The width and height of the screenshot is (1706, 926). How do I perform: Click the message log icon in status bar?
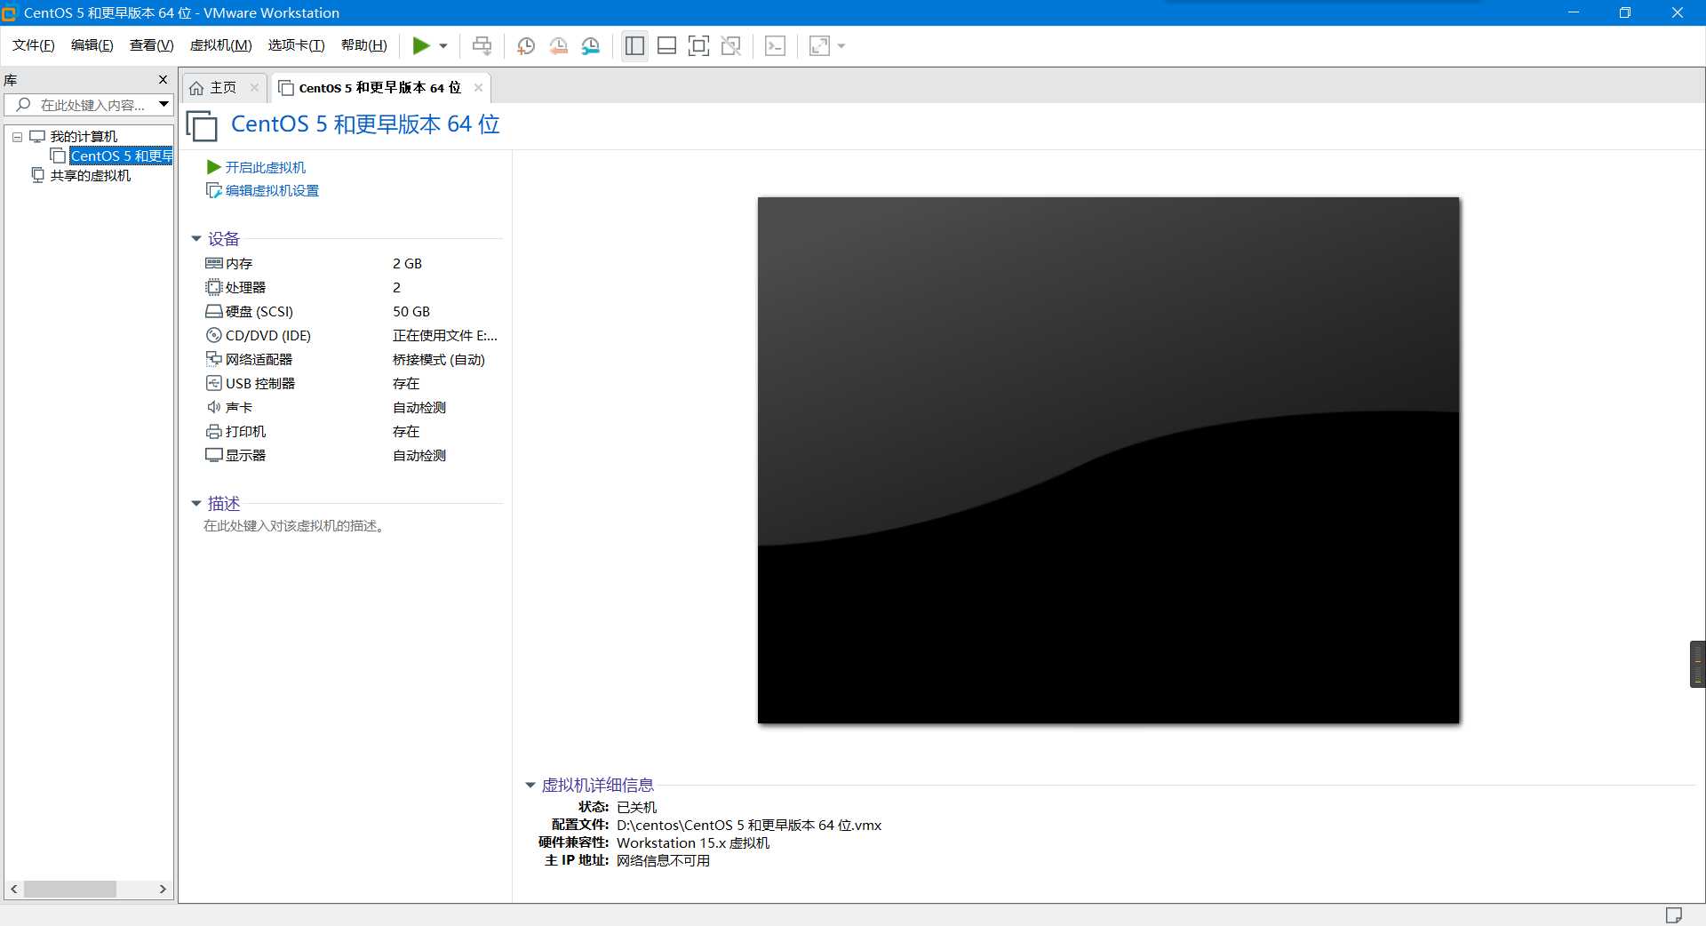pyautogui.click(x=1673, y=914)
